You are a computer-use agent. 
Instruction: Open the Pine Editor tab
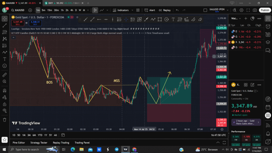(19, 142)
